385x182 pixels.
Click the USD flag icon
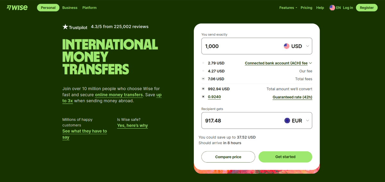coord(287,46)
